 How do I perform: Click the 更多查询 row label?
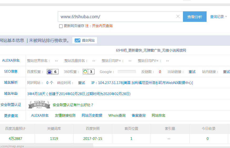coord(11,116)
